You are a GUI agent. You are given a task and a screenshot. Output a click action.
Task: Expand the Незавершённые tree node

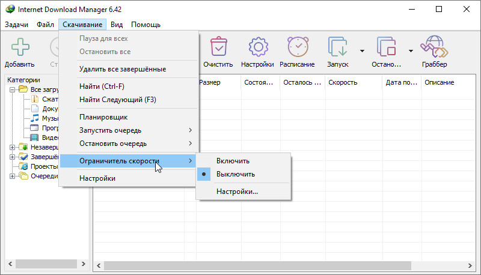[13, 147]
